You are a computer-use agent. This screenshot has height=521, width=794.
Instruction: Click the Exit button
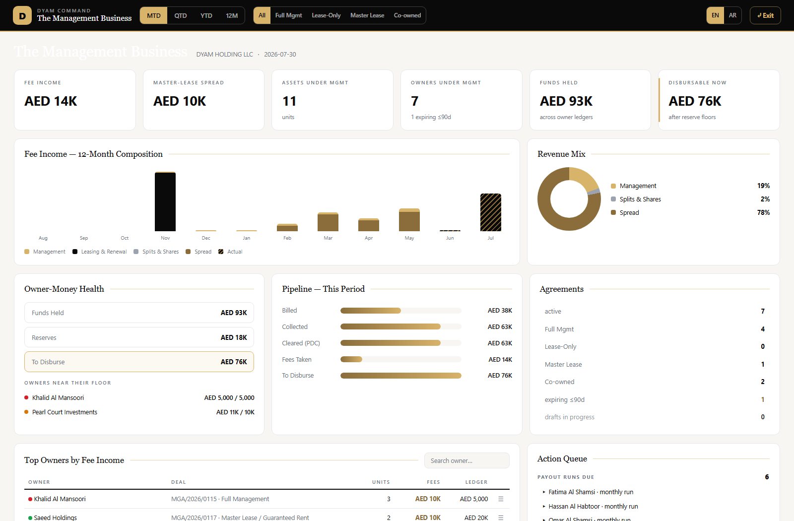pos(765,15)
